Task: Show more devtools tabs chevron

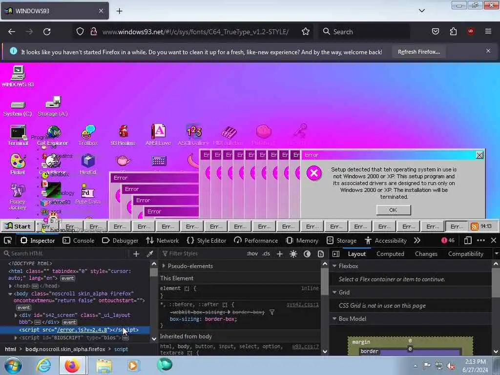Action: pyautogui.click(x=417, y=240)
